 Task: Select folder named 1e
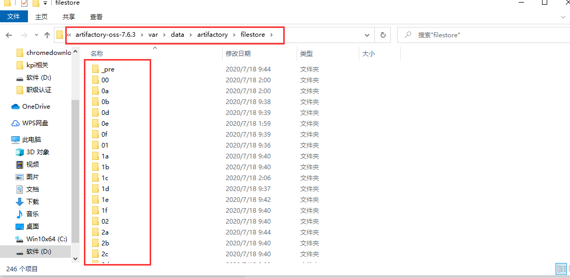[105, 200]
